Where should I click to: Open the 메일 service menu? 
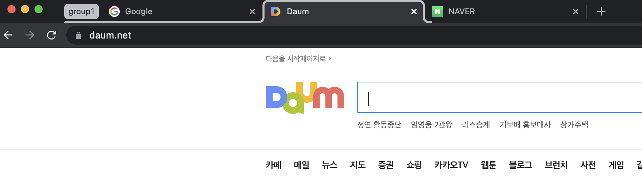pos(301,165)
